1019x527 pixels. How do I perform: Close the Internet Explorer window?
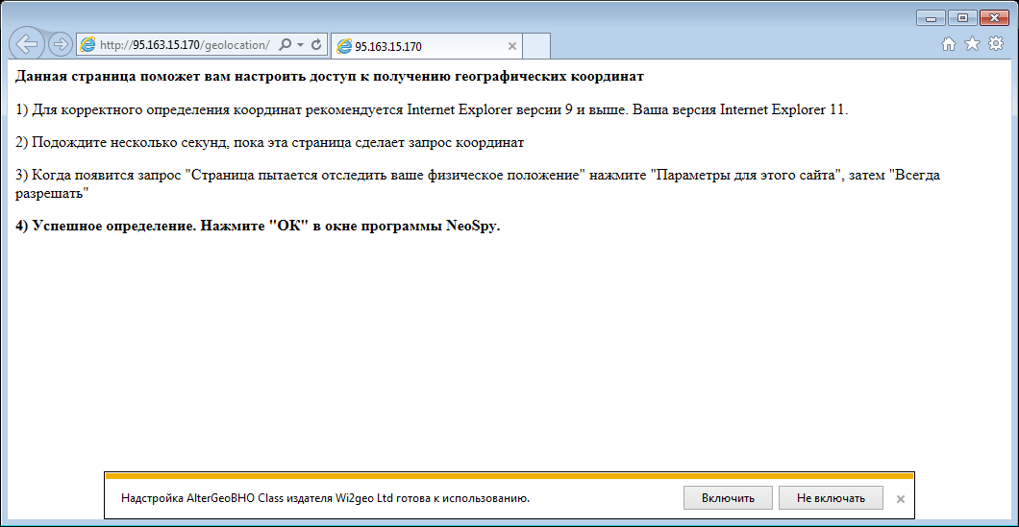point(993,18)
